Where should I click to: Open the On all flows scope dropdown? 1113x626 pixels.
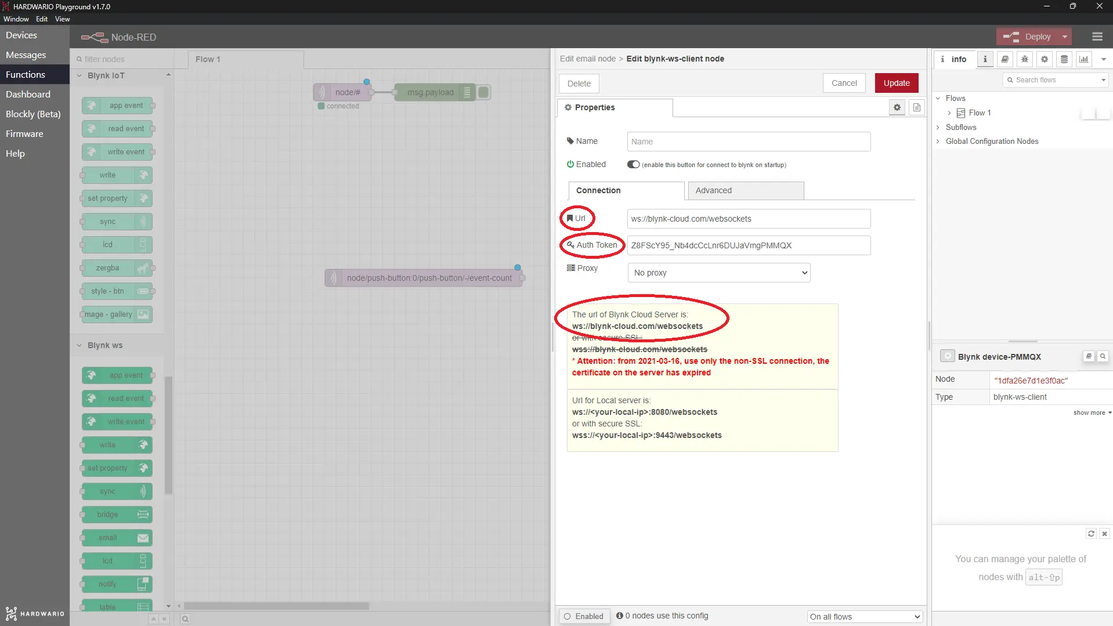[x=865, y=617]
